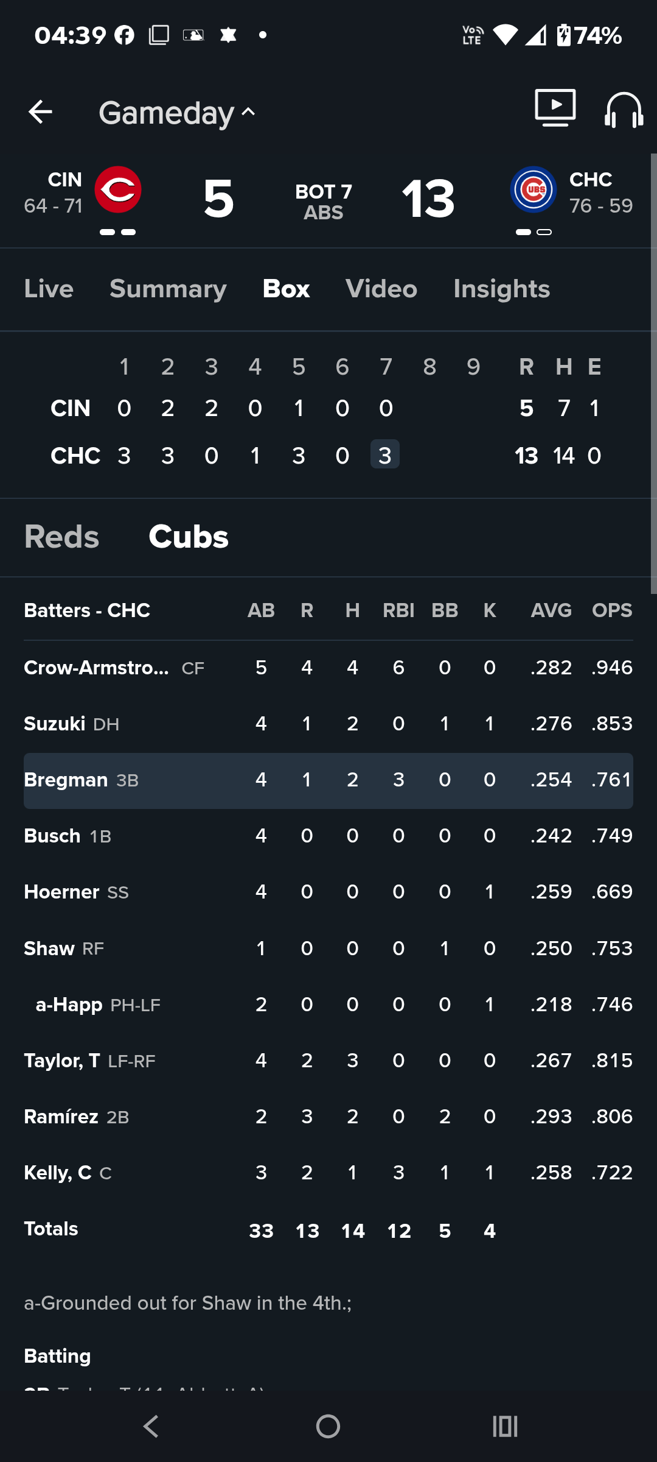This screenshot has width=657, height=1462.
Task: Open the Video tab
Action: (x=381, y=289)
